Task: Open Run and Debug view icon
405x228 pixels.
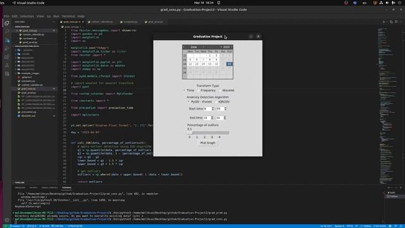Action: tap(7, 48)
